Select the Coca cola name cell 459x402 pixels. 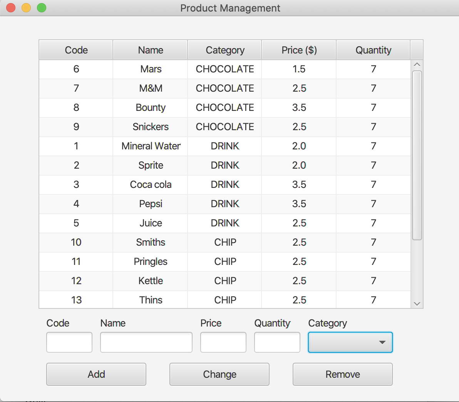pyautogui.click(x=151, y=185)
